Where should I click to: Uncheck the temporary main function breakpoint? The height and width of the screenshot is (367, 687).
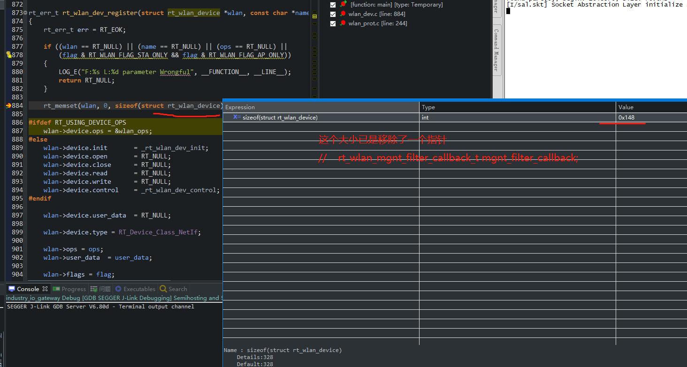[x=333, y=5]
